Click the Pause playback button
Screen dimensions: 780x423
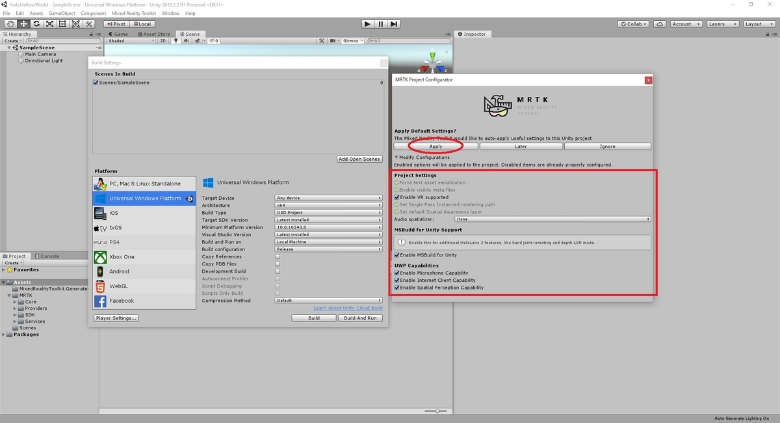point(381,24)
